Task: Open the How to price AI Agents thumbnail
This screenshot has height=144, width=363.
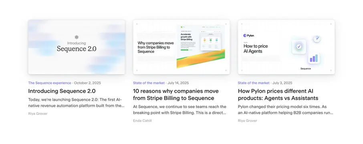Action: coord(286,47)
